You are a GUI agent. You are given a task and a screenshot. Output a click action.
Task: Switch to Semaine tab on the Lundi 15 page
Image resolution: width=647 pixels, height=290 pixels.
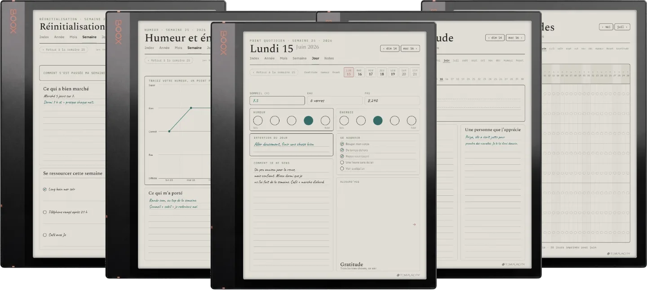click(x=299, y=58)
